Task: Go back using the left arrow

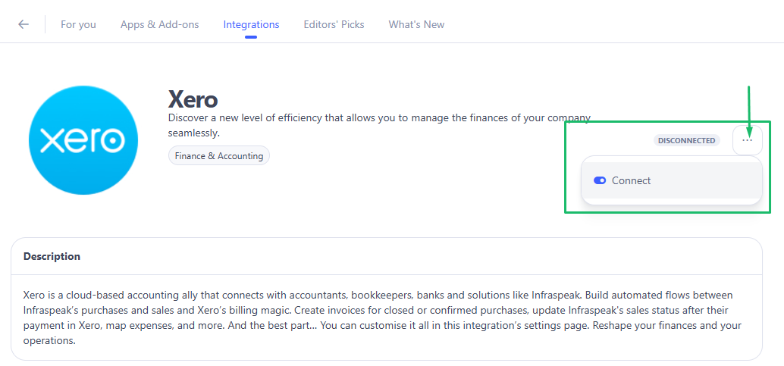Action: click(x=24, y=24)
